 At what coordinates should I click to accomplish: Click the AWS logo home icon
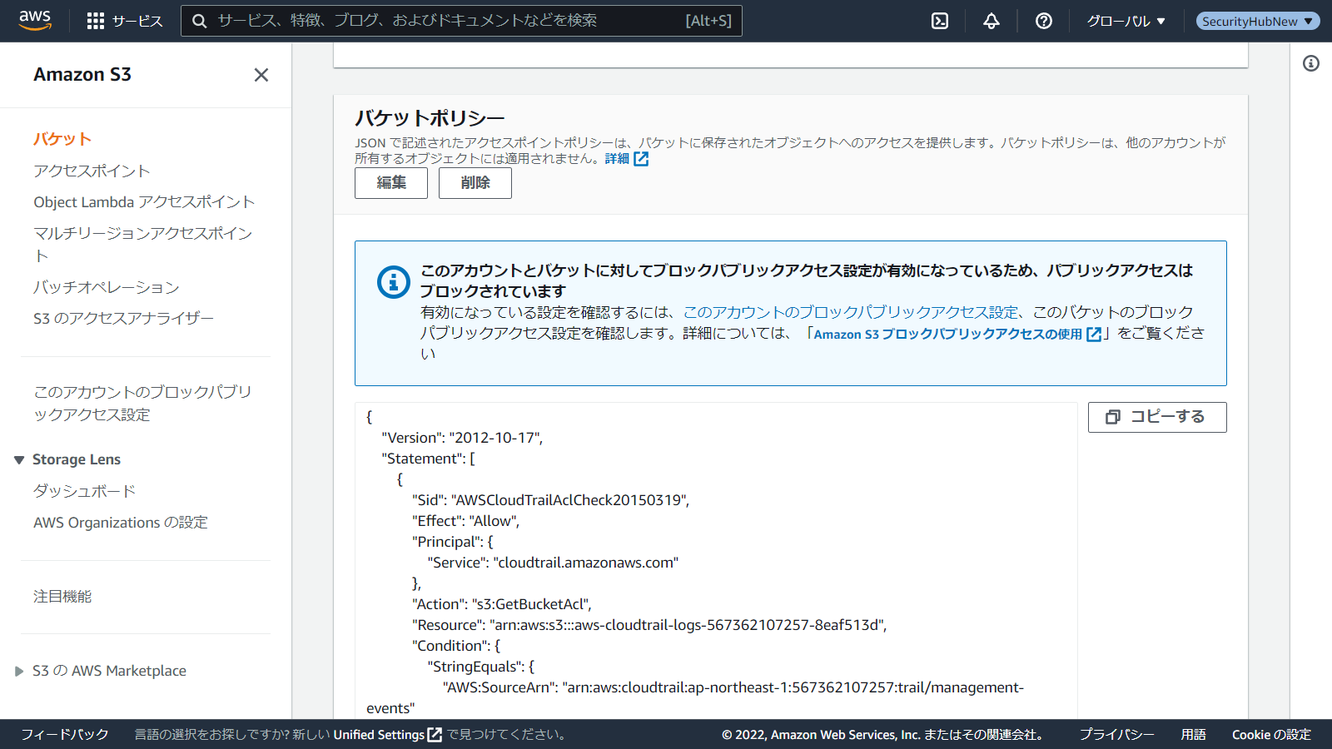[35, 21]
